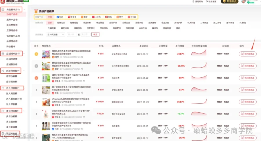
Task: Copy the ID of the 塑料收纳筐 product
Action: coord(82,69)
